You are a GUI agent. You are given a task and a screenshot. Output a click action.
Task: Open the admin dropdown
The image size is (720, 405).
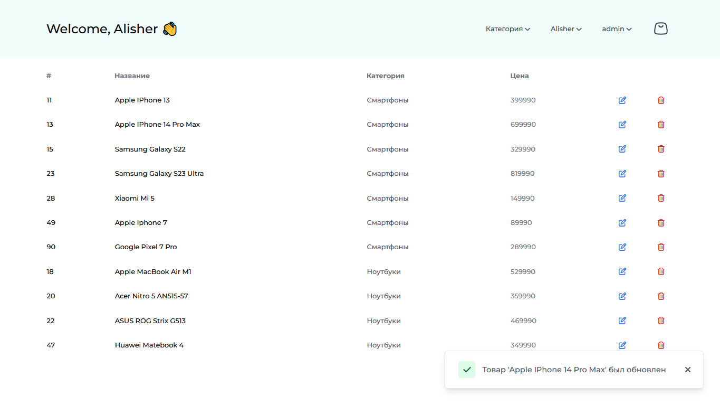point(616,29)
